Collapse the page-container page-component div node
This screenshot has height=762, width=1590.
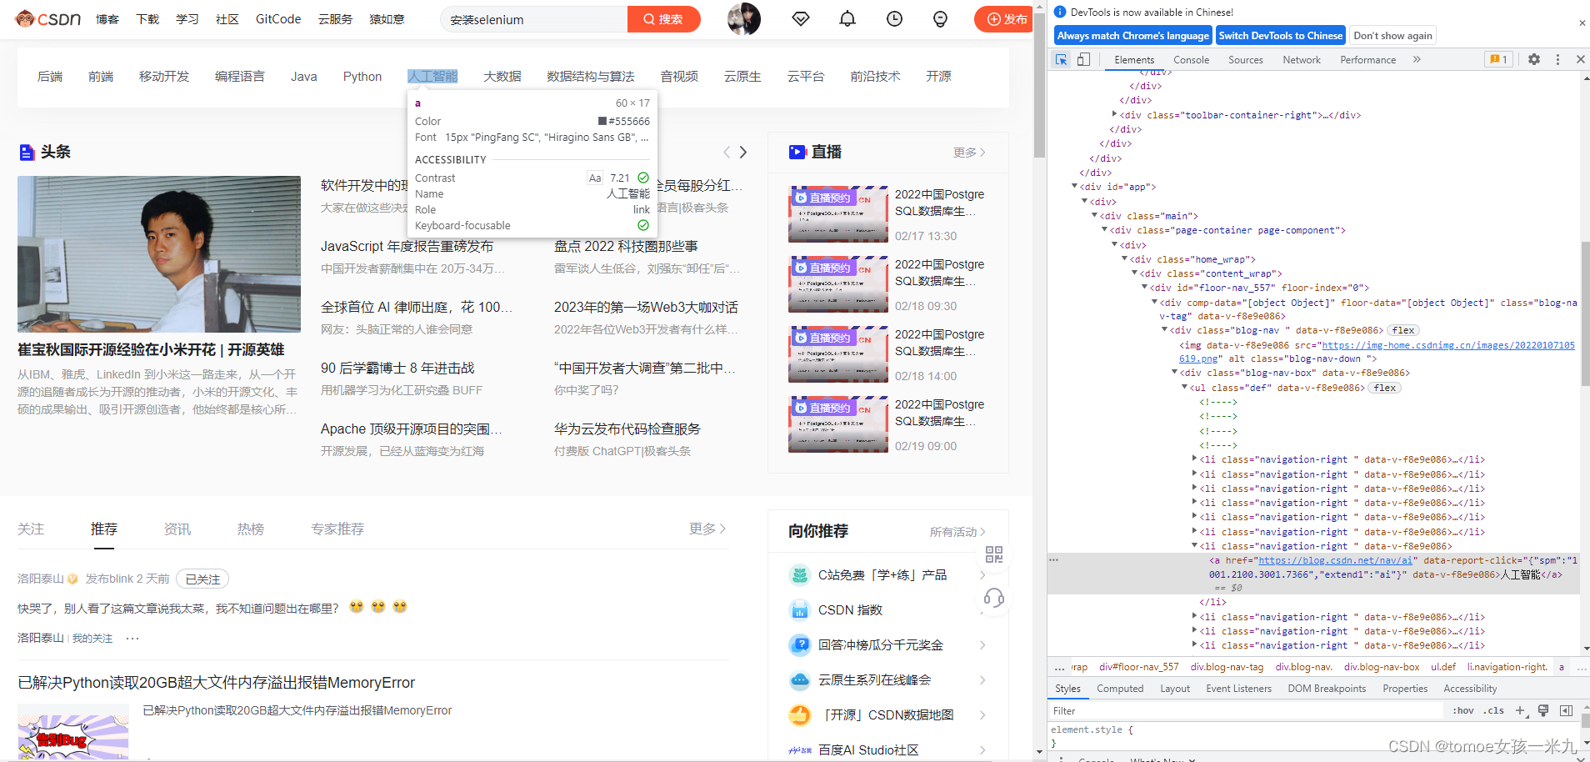[x=1104, y=229]
